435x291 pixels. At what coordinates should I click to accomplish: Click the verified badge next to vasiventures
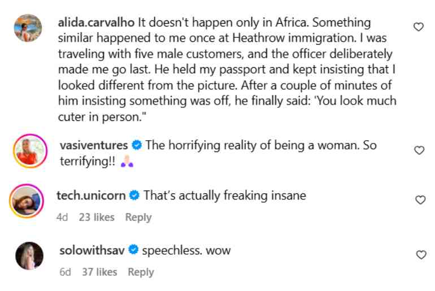tap(136, 145)
